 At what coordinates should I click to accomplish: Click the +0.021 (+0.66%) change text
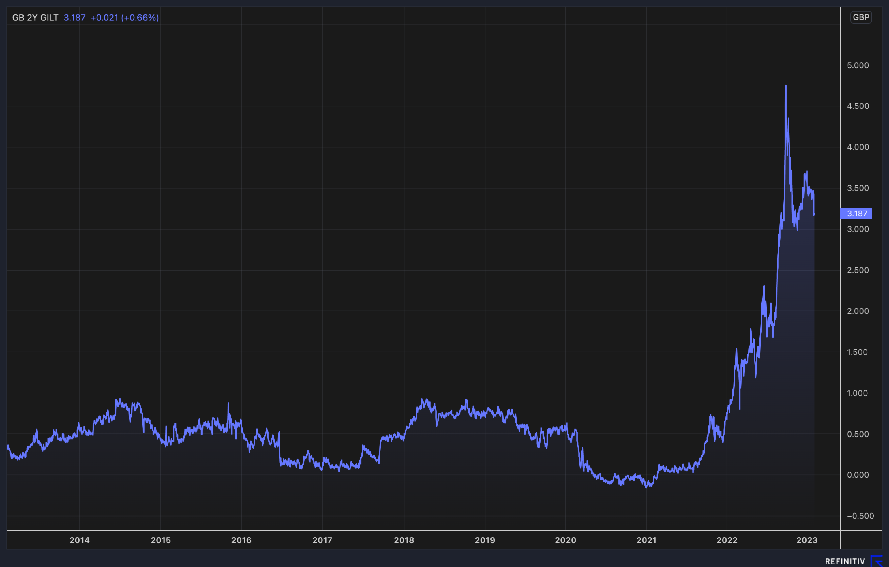click(x=125, y=18)
